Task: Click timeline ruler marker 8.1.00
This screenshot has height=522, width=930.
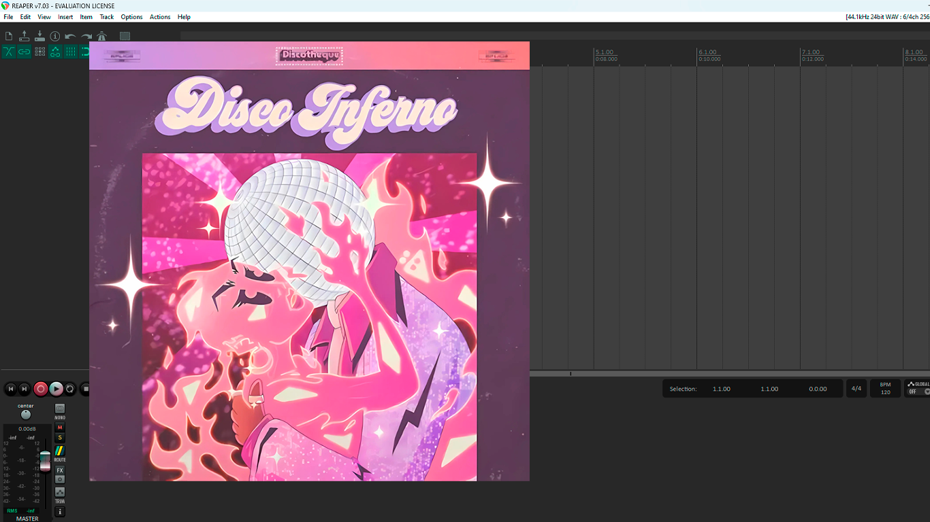Action: 914,52
